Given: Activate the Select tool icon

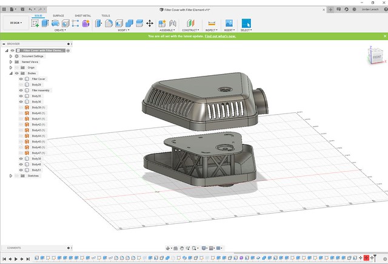Looking at the screenshot, I should [x=246, y=23].
